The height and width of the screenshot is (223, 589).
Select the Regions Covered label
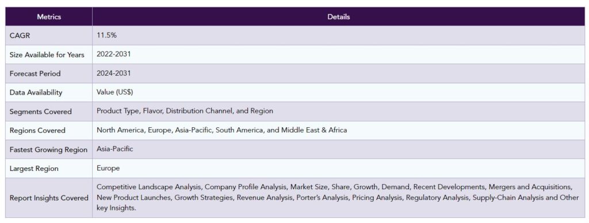click(x=37, y=131)
